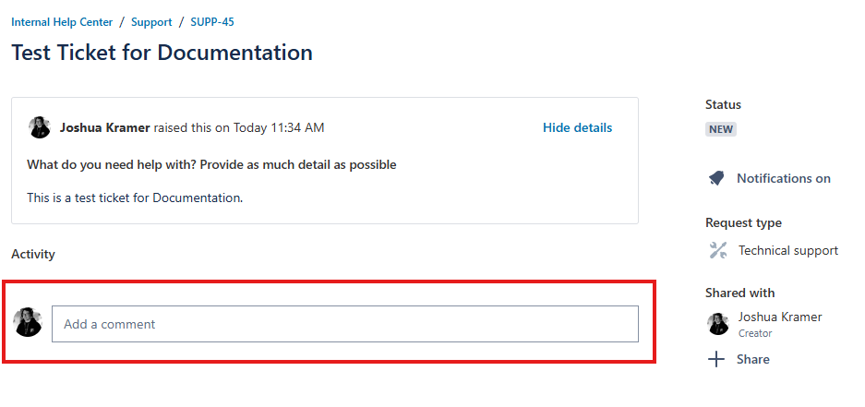
Task: Open the SUPP-45 breadcrumb link
Action: pyautogui.click(x=212, y=21)
